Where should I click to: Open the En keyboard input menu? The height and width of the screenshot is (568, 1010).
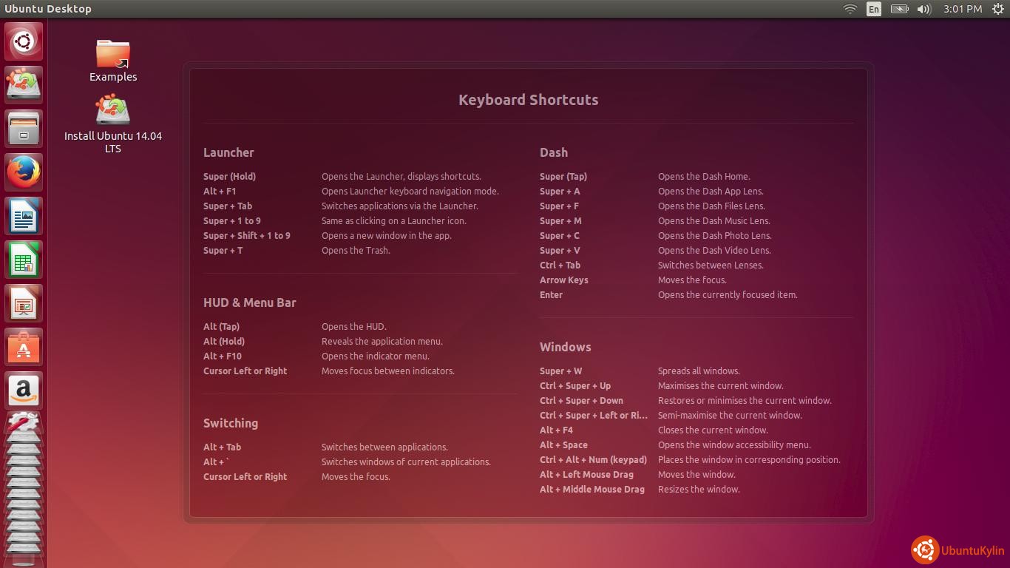pyautogui.click(x=874, y=9)
